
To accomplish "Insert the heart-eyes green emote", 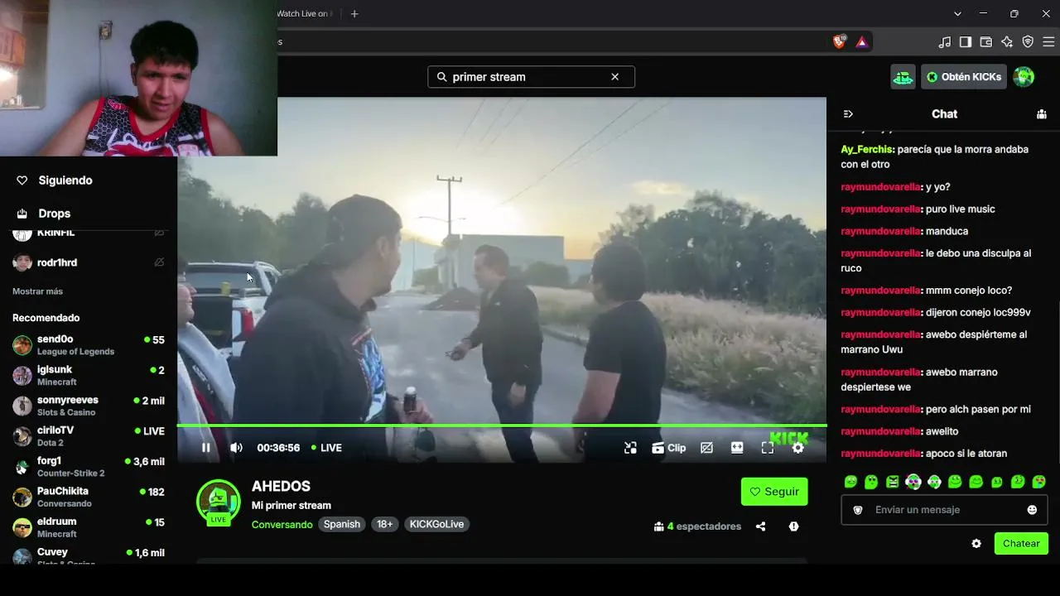I will coord(1039,482).
